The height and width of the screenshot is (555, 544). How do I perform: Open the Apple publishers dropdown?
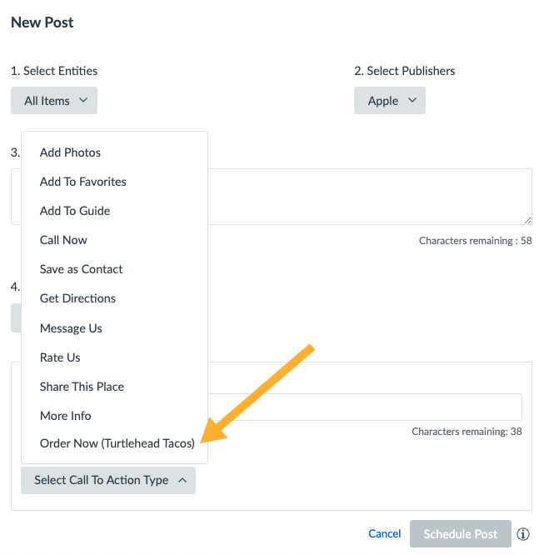pyautogui.click(x=390, y=101)
